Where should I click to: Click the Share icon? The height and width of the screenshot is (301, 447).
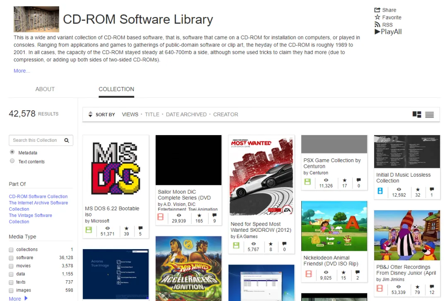377,10
